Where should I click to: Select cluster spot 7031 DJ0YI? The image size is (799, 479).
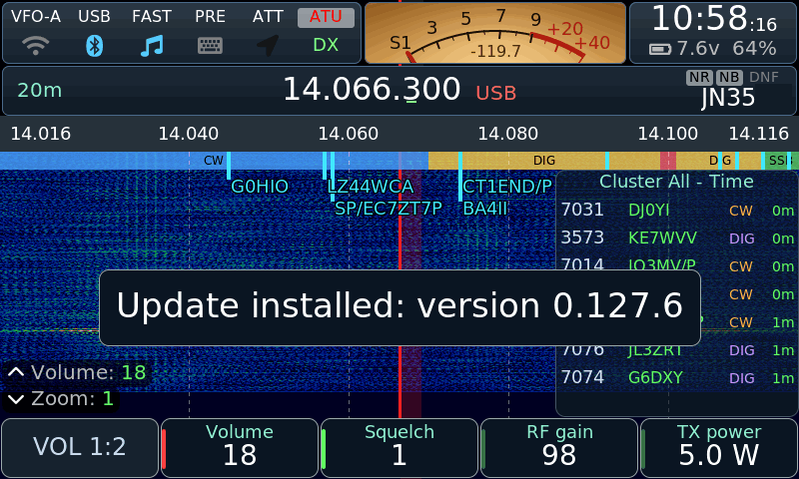pos(677,211)
